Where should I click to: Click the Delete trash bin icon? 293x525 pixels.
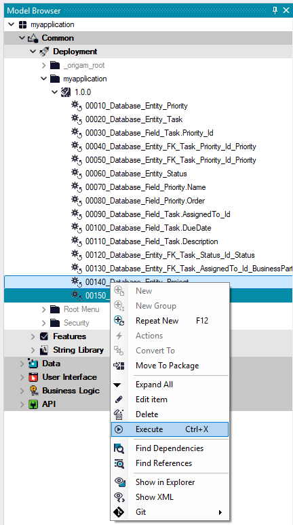click(x=119, y=414)
